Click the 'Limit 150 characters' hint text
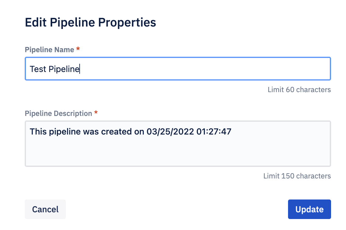 297,176
